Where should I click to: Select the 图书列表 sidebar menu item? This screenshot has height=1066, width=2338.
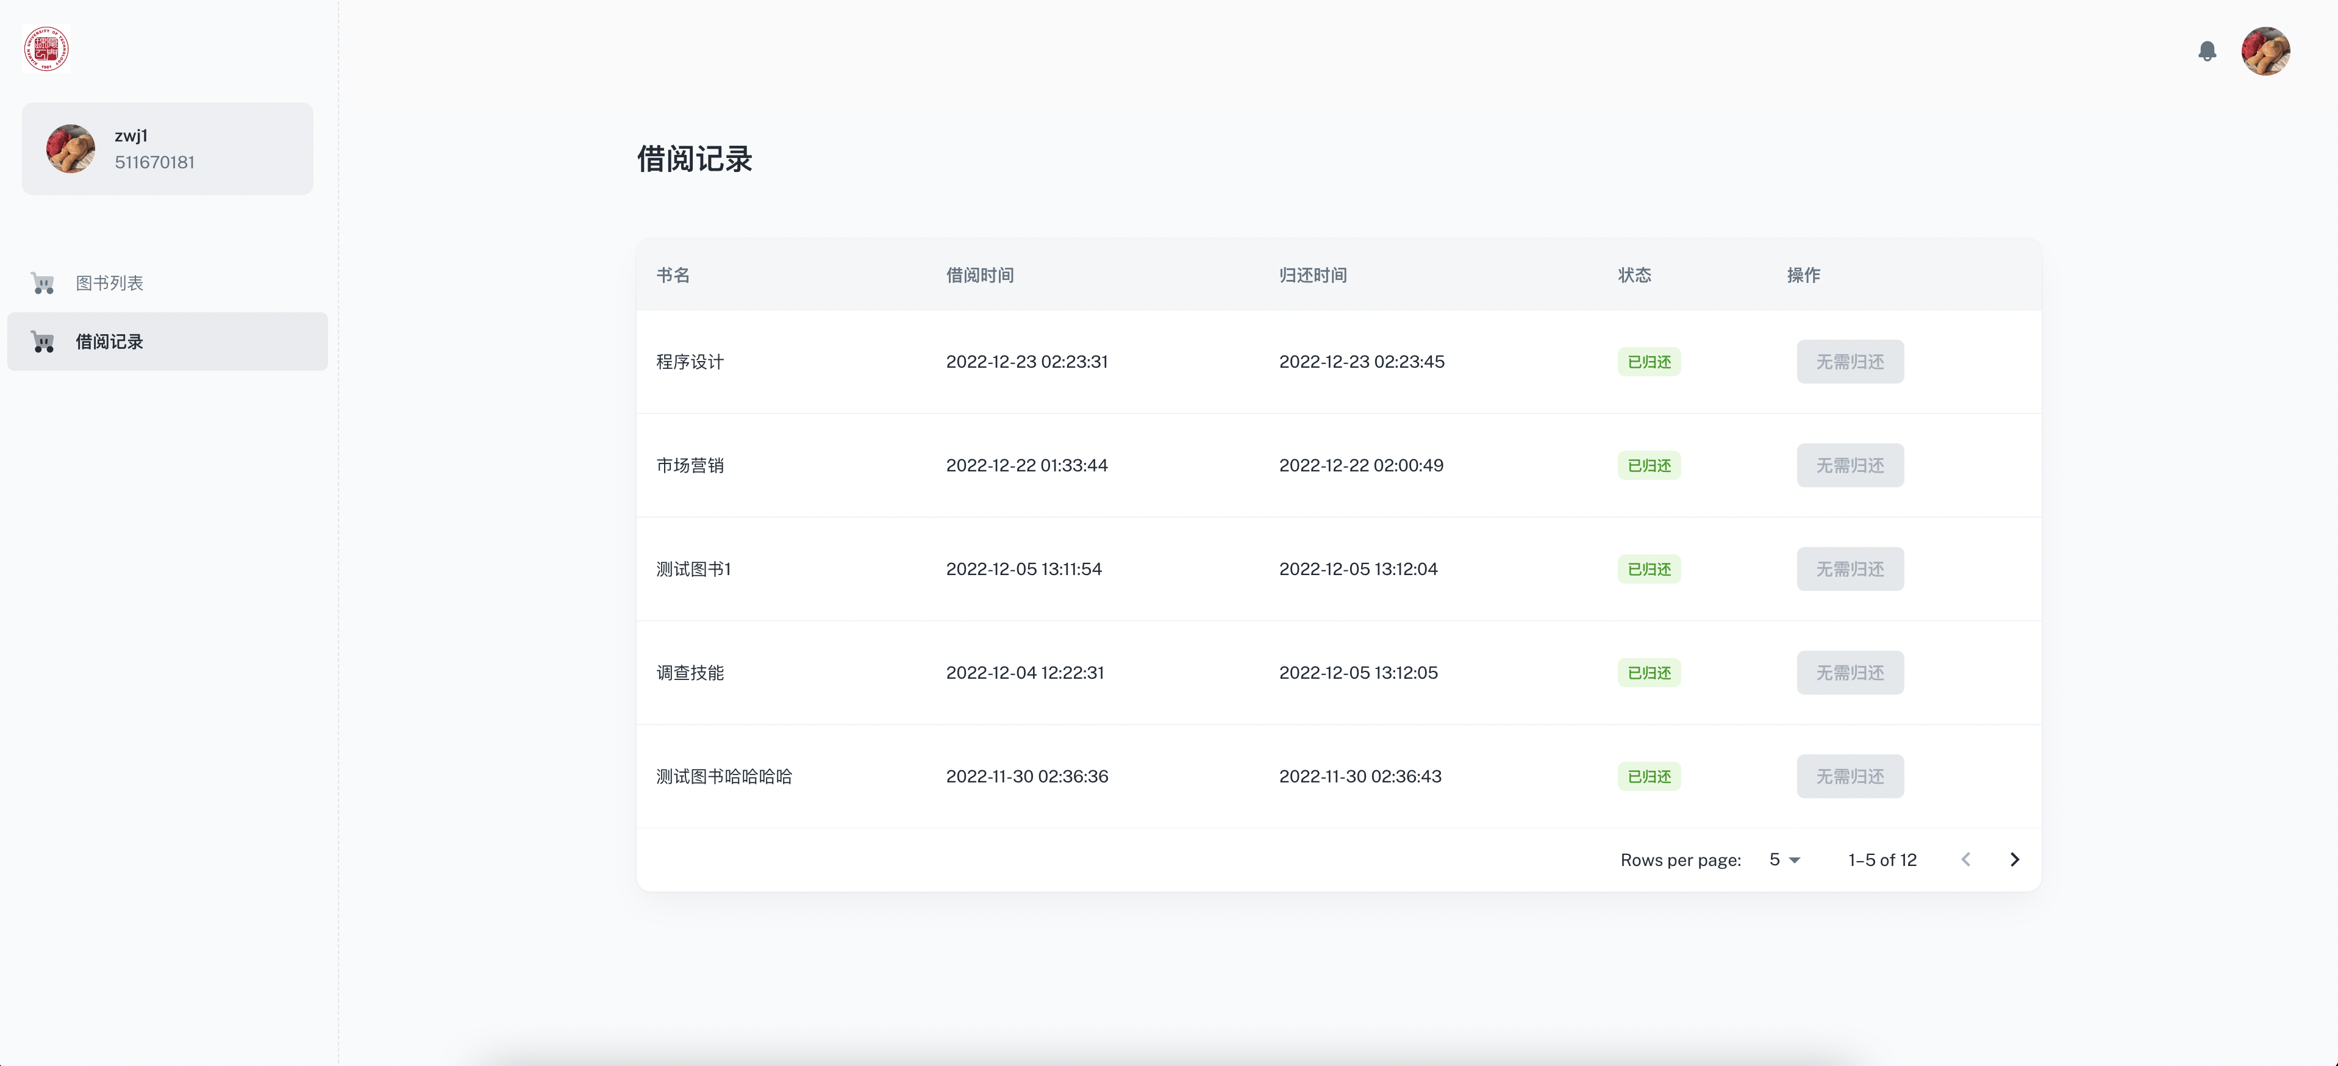pos(110,282)
